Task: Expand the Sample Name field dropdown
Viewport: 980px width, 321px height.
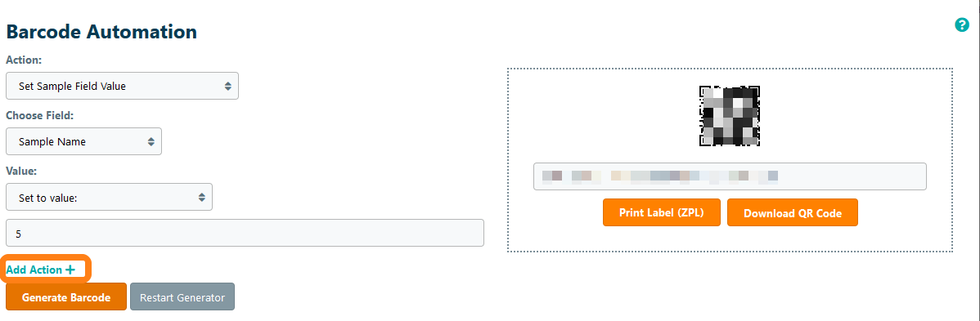Action: click(83, 141)
